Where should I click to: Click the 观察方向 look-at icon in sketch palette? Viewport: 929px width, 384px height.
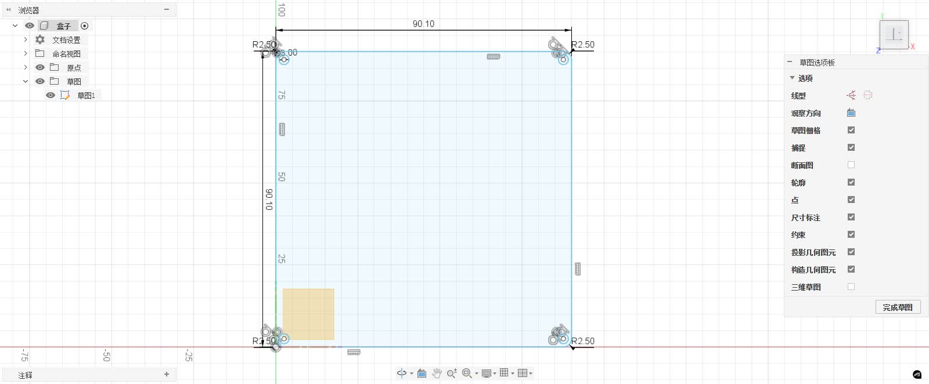pyautogui.click(x=851, y=113)
